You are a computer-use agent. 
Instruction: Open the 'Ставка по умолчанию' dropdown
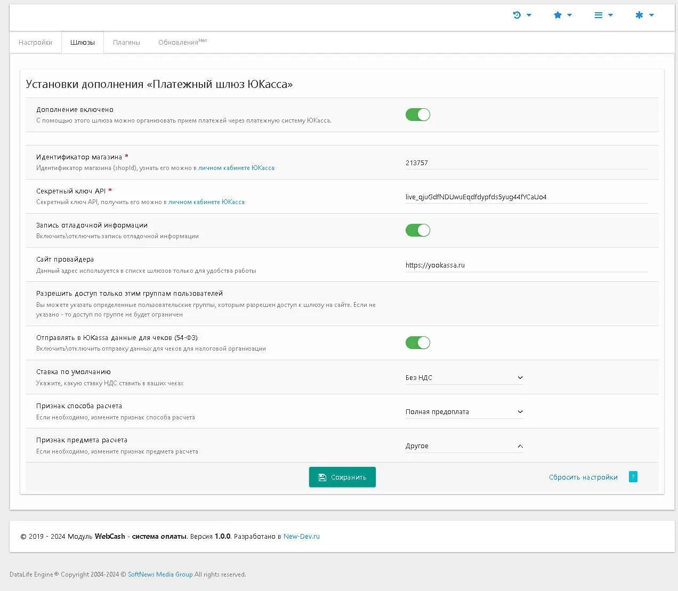(x=464, y=378)
